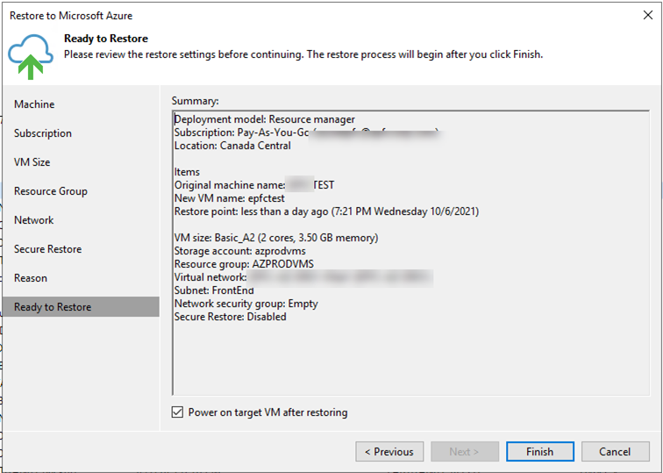Open the Resource Group wizard step
The image size is (663, 473).
click(51, 191)
